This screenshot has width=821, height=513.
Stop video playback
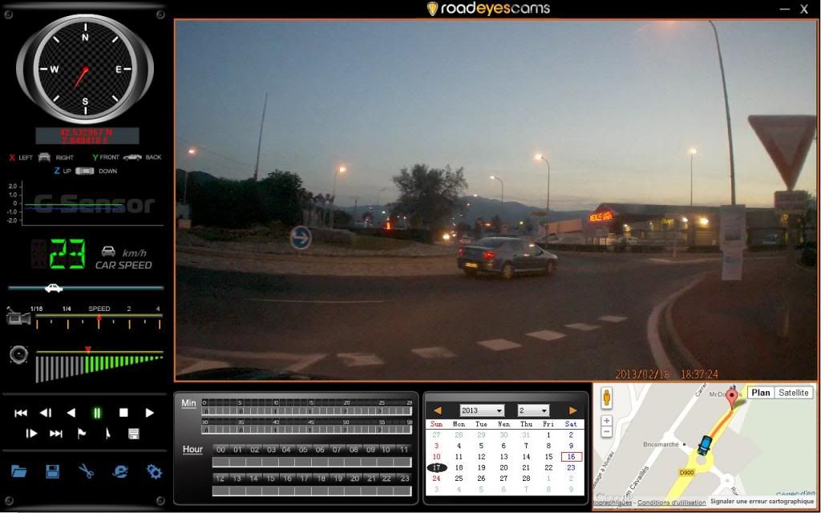(123, 413)
